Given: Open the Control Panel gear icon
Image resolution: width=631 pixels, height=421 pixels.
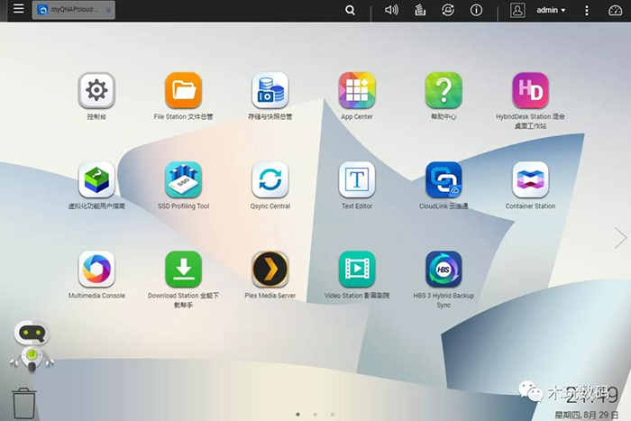Looking at the screenshot, I should click(96, 90).
